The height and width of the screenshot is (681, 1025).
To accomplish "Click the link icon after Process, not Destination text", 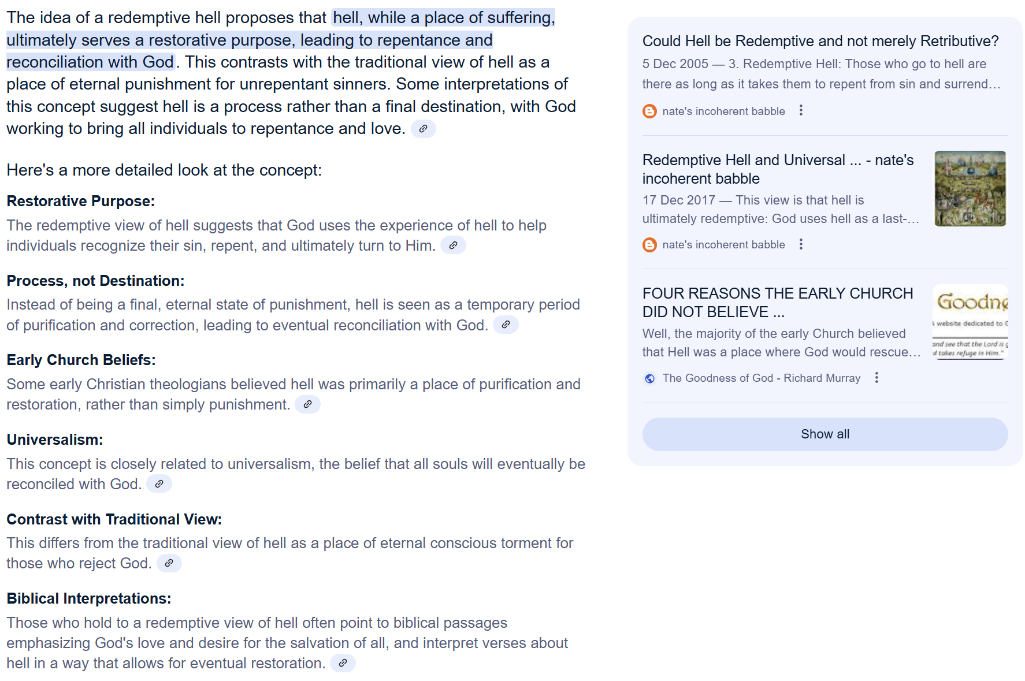I will 506,325.
